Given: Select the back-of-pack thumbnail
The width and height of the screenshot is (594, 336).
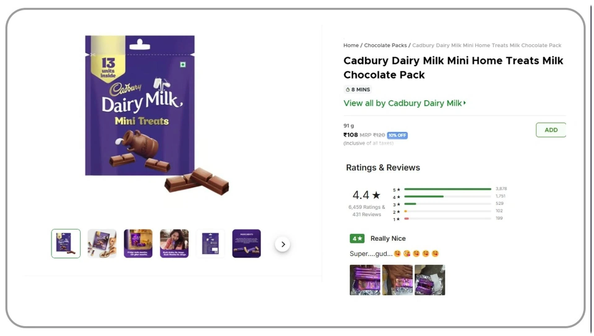Looking at the screenshot, I should tap(210, 243).
